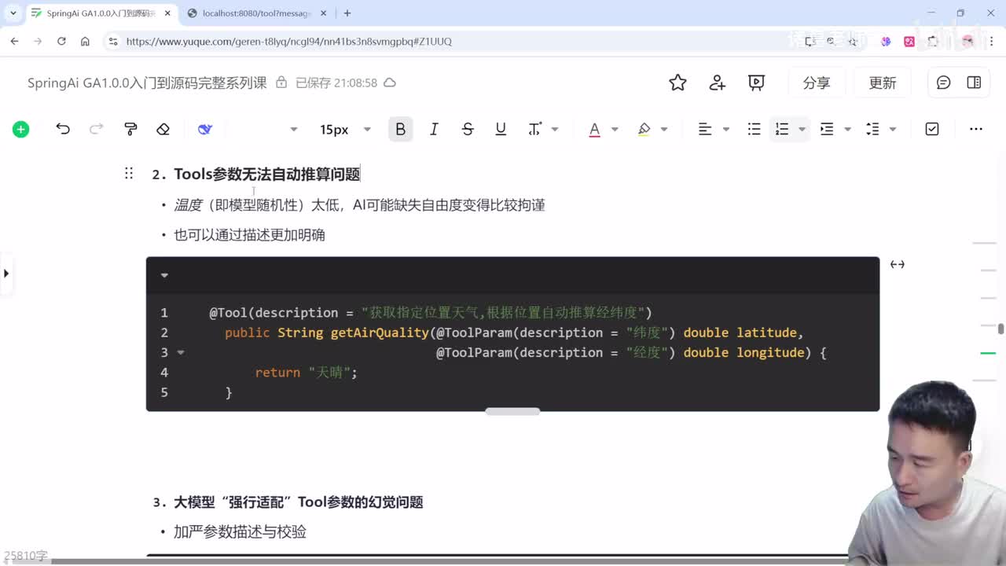Open more text style options
This screenshot has width=1006, height=566.
click(x=534, y=129)
